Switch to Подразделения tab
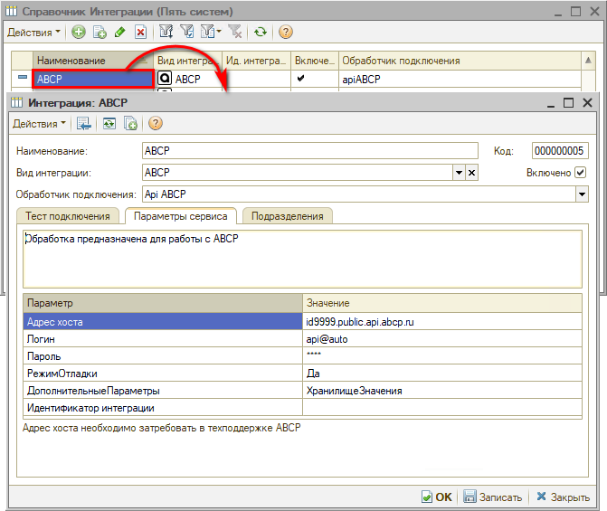 (288, 216)
